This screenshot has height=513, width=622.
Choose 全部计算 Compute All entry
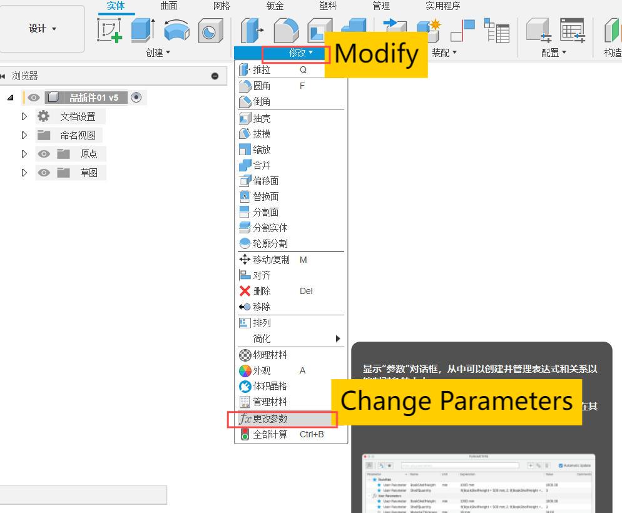pos(291,435)
